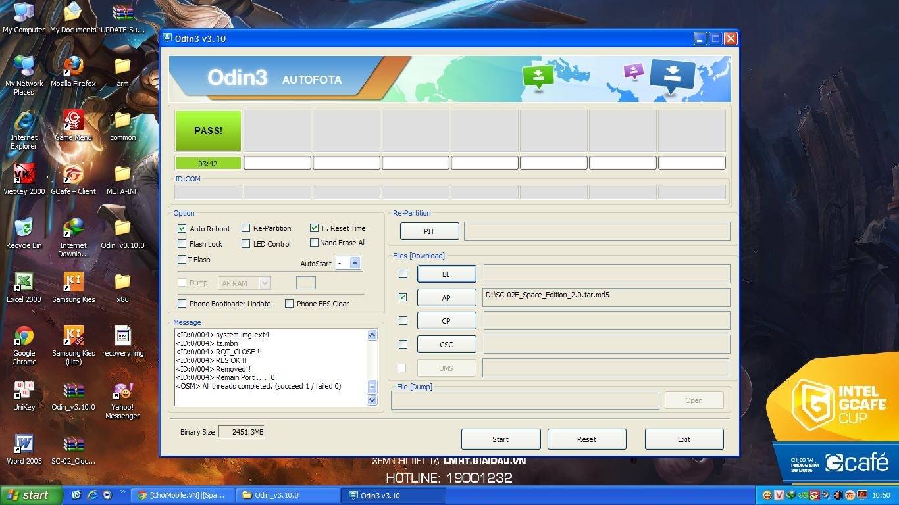Enable the Re-Partition checkbox
Image resolution: width=899 pixels, height=505 pixels.
(246, 228)
